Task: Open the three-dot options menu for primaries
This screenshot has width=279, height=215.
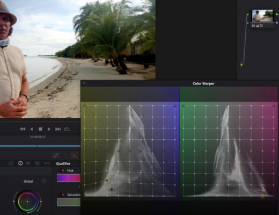Action: point(47,163)
